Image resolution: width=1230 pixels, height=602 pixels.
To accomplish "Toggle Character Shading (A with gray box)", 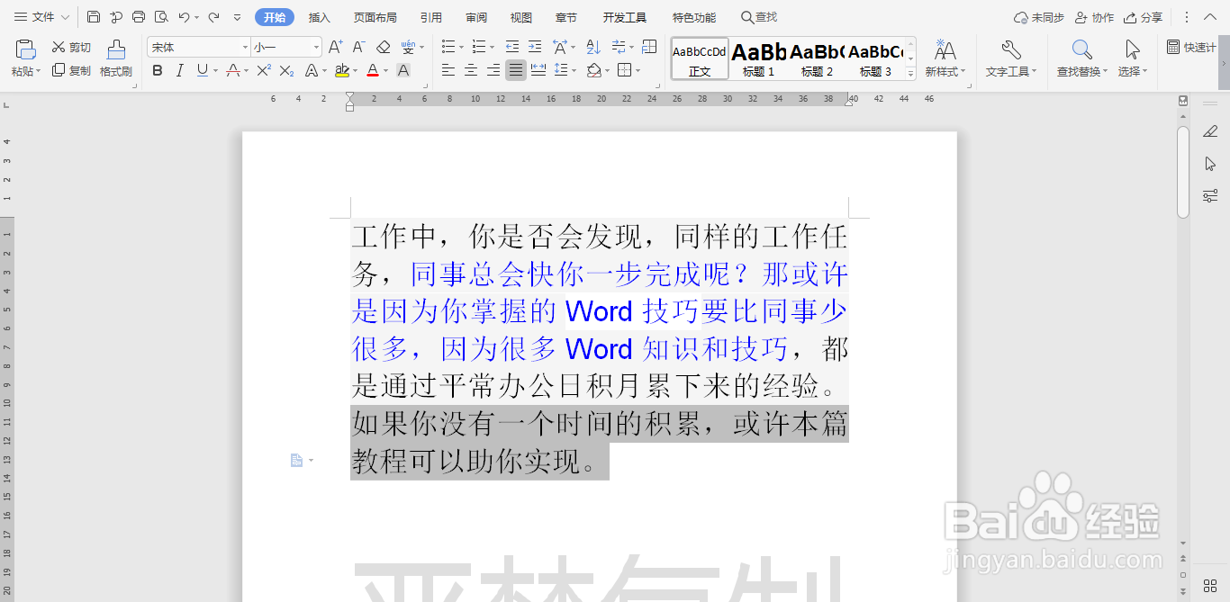I will (x=403, y=70).
